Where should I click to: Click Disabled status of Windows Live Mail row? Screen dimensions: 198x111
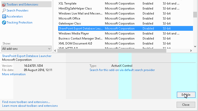pos(148,13)
